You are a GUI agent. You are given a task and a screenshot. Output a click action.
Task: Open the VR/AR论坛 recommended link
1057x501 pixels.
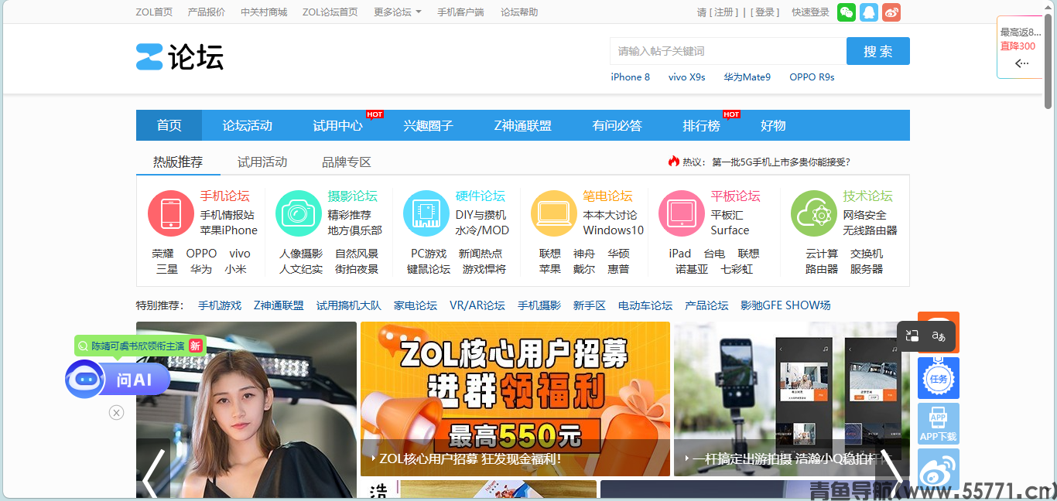point(477,305)
